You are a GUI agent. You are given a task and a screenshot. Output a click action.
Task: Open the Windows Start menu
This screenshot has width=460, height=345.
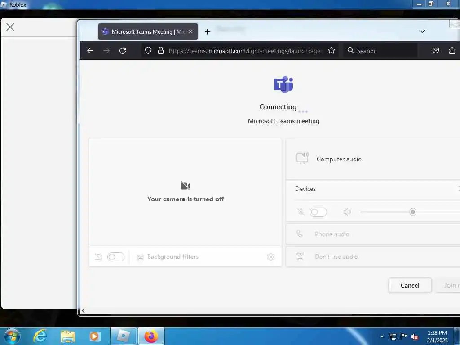coord(12,336)
